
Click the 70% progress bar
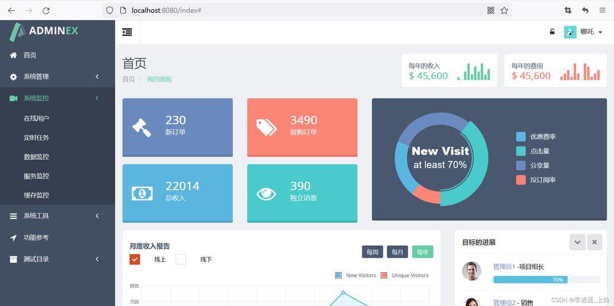(530, 280)
